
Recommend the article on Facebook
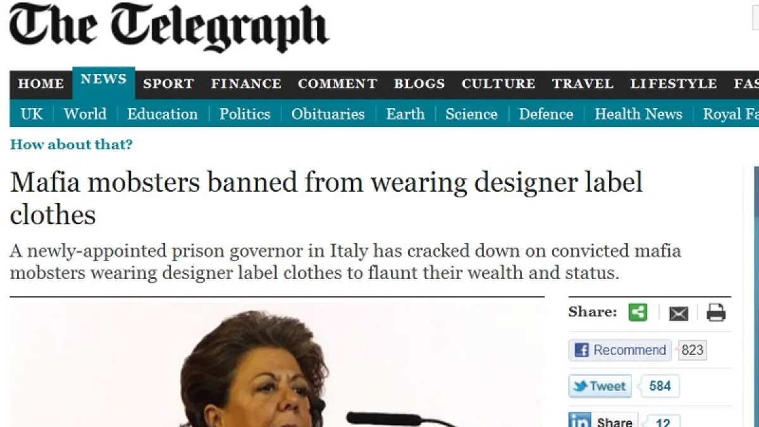tap(620, 350)
